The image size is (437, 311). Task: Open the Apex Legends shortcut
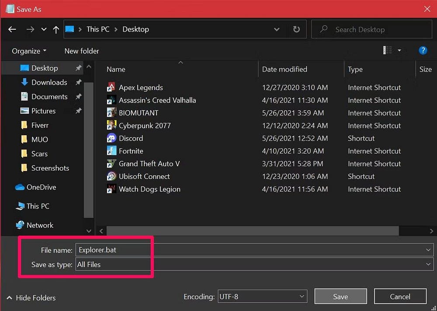(141, 87)
